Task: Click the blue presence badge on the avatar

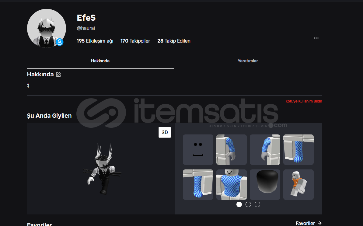Action: (x=60, y=42)
